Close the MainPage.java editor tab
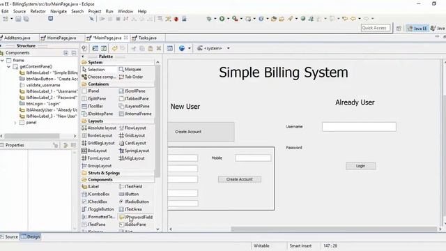 point(125,38)
